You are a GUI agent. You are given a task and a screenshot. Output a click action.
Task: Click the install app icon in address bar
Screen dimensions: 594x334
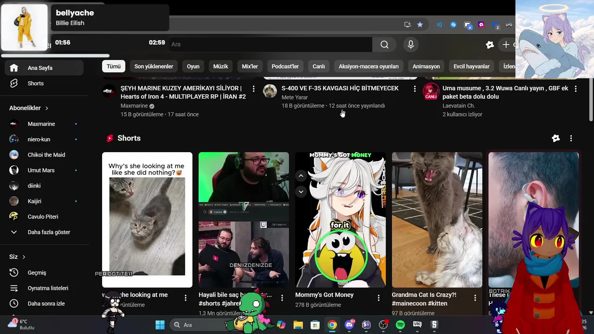click(x=407, y=25)
